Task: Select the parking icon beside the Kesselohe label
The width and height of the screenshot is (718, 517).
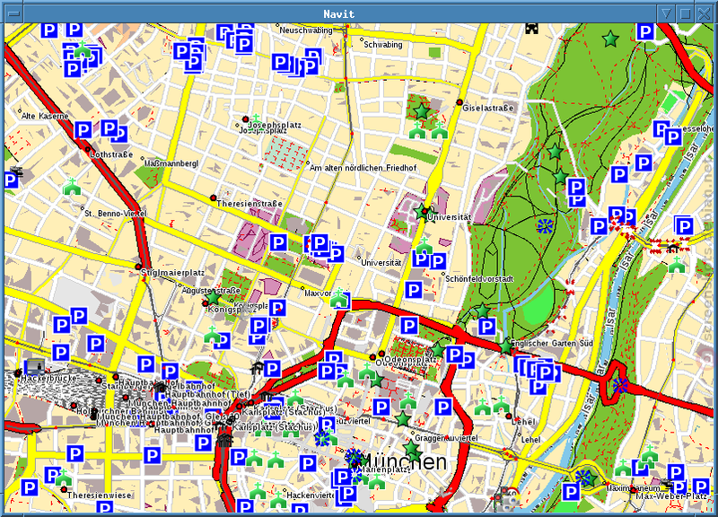Action: pyautogui.click(x=672, y=137)
